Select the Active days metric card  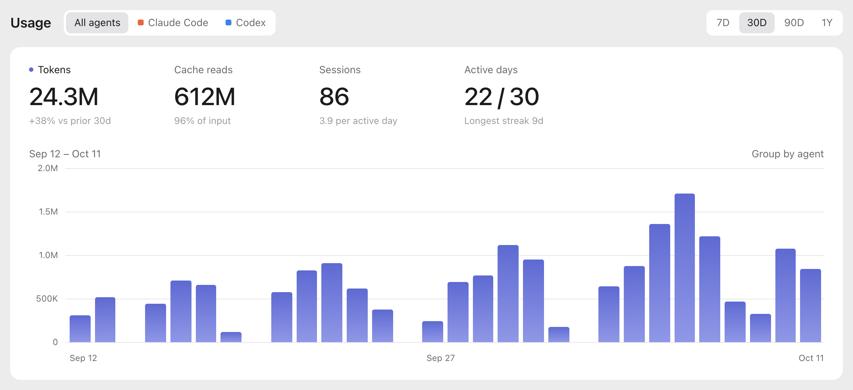click(x=504, y=96)
